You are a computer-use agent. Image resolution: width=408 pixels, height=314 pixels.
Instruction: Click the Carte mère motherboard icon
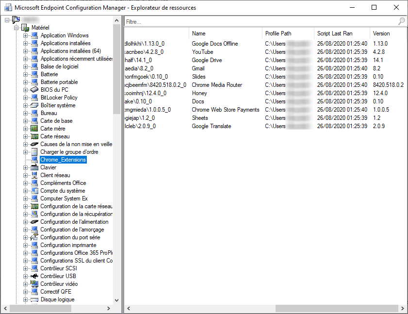[34, 129]
